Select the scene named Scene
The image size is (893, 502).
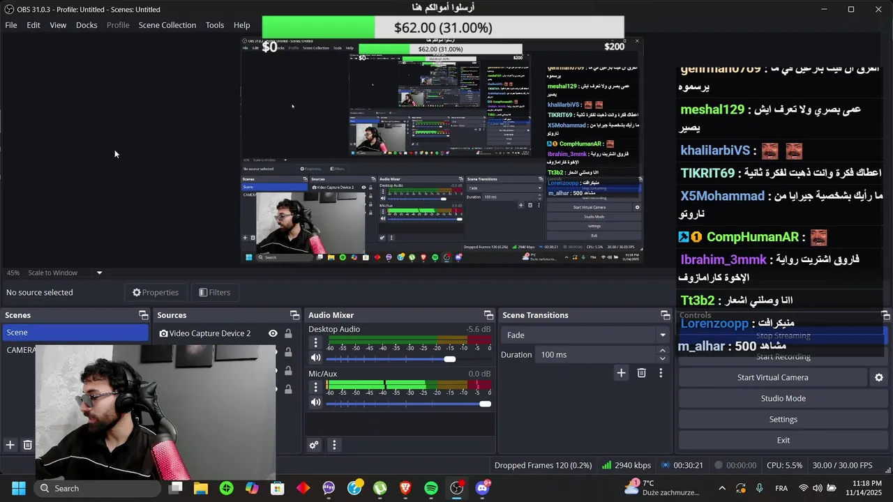coord(75,333)
